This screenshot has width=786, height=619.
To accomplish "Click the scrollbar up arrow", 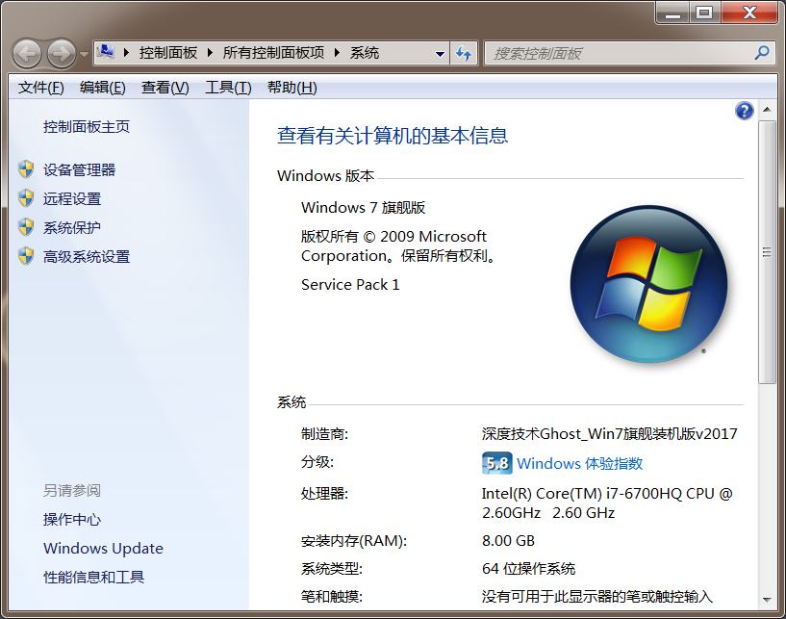I will (x=767, y=110).
